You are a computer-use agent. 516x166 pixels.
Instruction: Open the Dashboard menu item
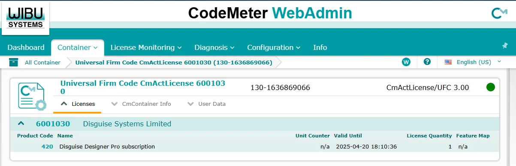26,47
